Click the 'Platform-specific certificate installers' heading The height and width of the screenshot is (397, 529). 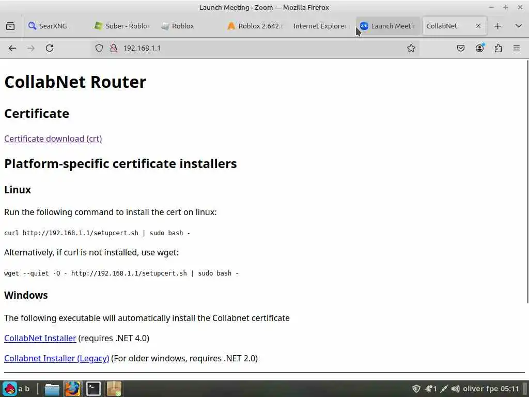(x=120, y=164)
